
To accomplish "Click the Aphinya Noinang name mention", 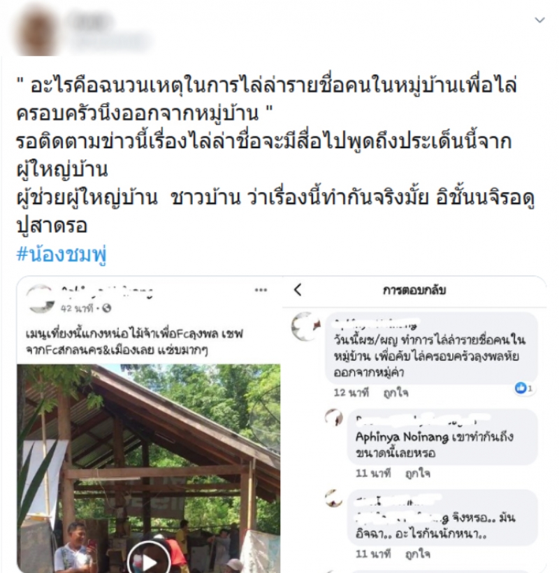I will (x=402, y=437).
